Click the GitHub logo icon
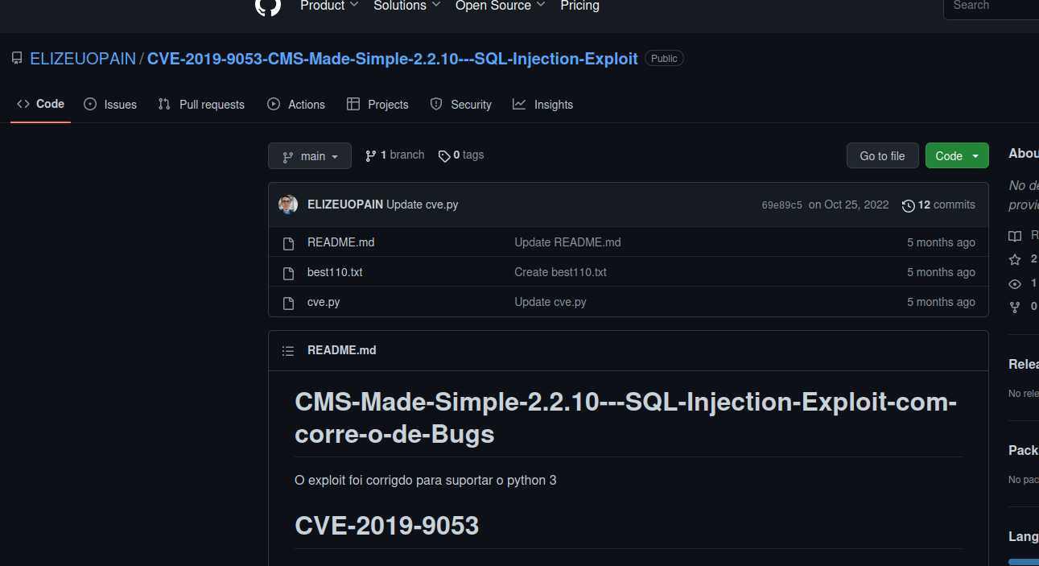The height and width of the screenshot is (566, 1039). click(x=268, y=6)
